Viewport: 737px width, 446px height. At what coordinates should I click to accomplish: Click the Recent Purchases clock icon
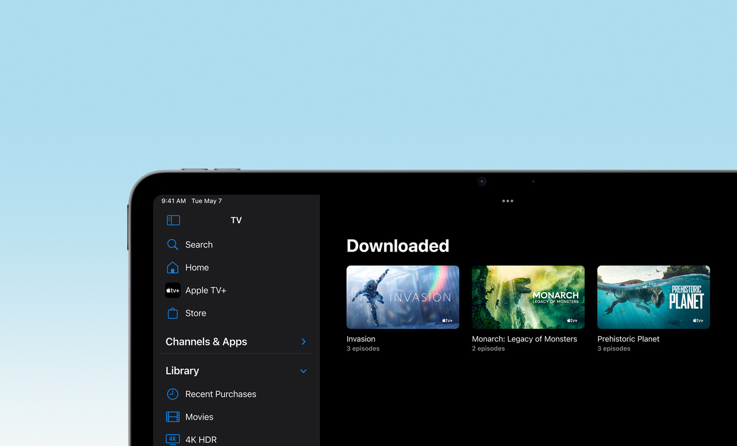pos(173,394)
